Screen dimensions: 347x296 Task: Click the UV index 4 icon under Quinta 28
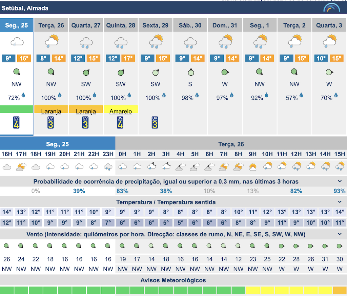pos(120,122)
